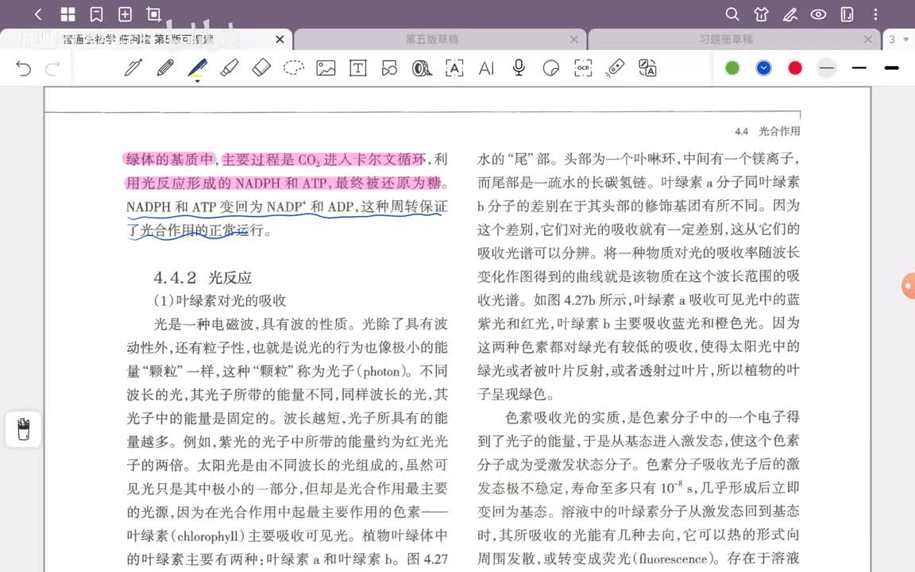Open the pen holder floating button

tap(23, 429)
